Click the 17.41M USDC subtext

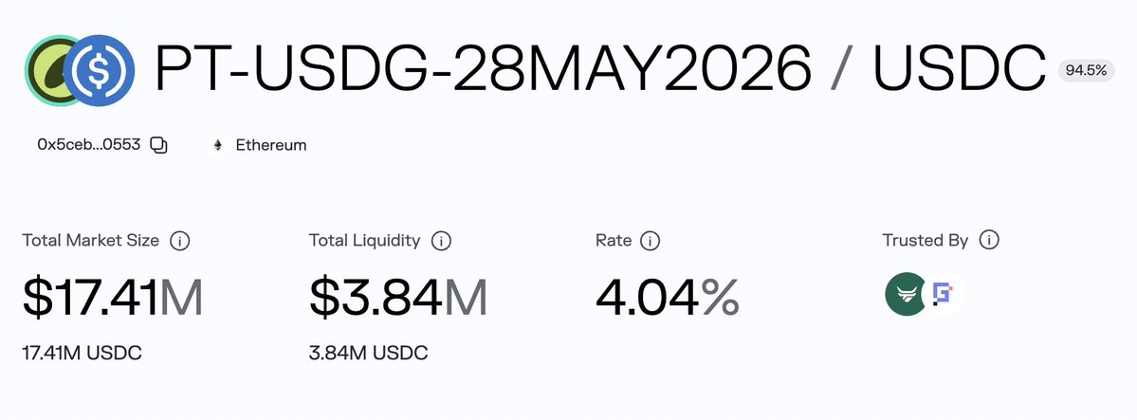pyautogui.click(x=82, y=353)
